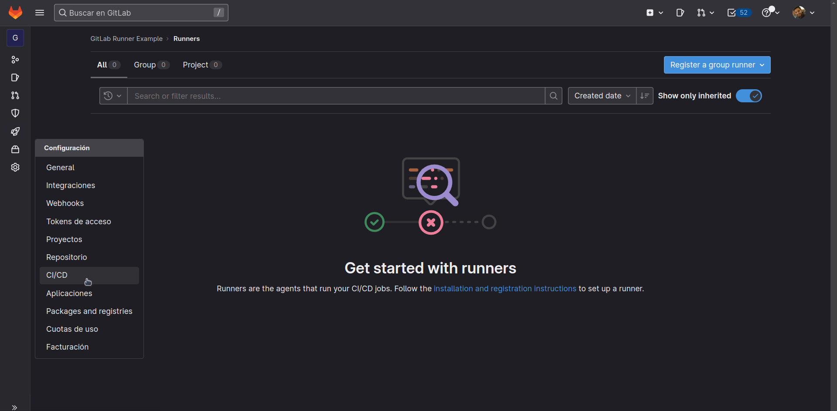837x411 pixels.
Task: Select Cuotas de uso menu item
Action: (89, 329)
